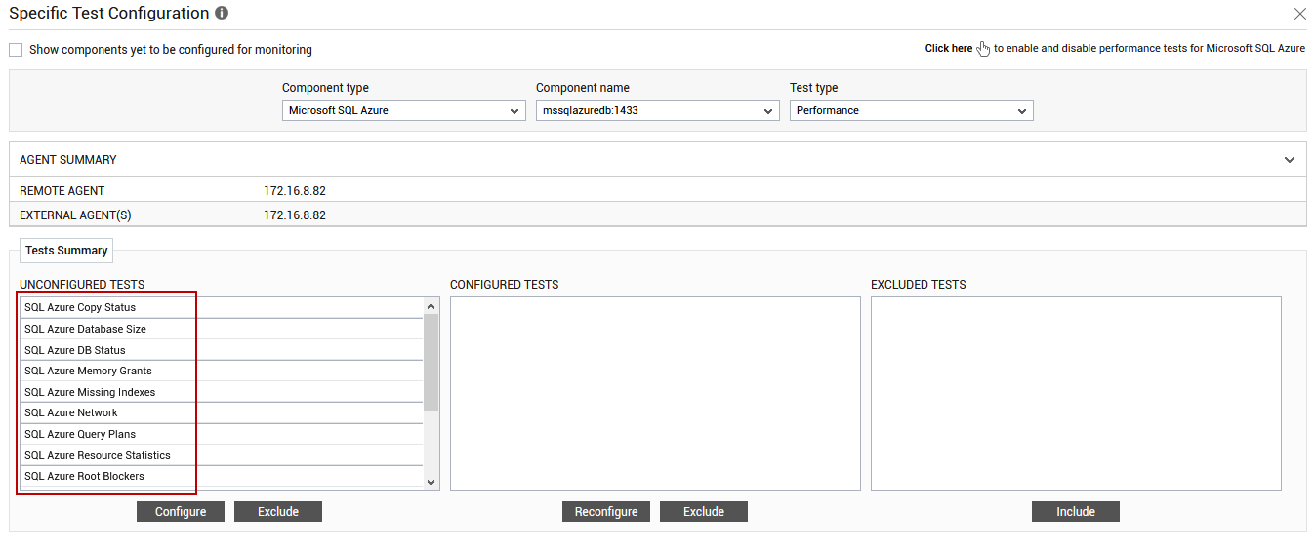This screenshot has width=1315, height=548.
Task: Click unconfigured tests scrollbar down arrow
Action: tap(431, 482)
